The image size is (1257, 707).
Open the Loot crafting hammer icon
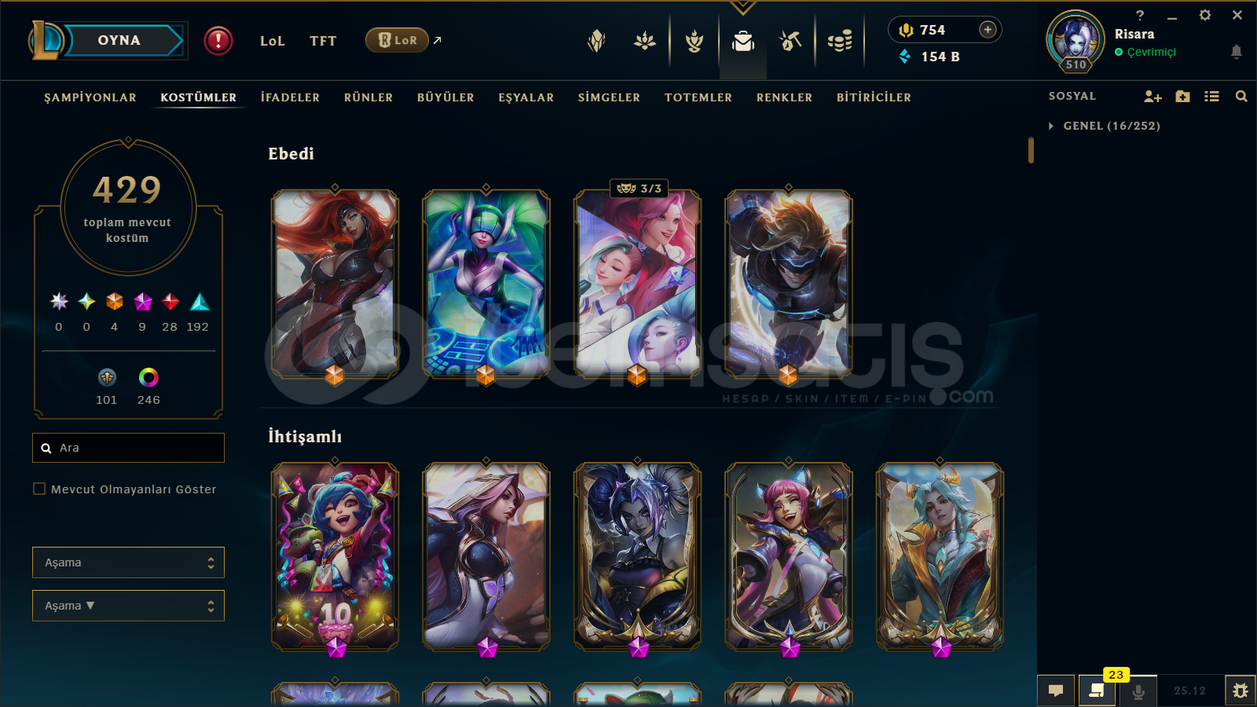[790, 41]
